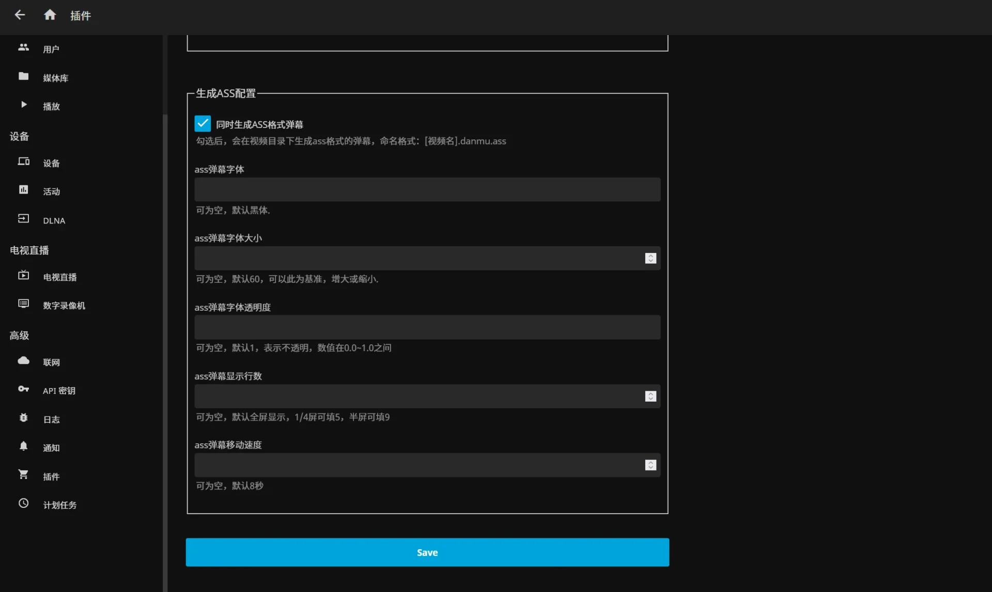Click stepper on ass弹幕字体大小 field

pyautogui.click(x=650, y=258)
